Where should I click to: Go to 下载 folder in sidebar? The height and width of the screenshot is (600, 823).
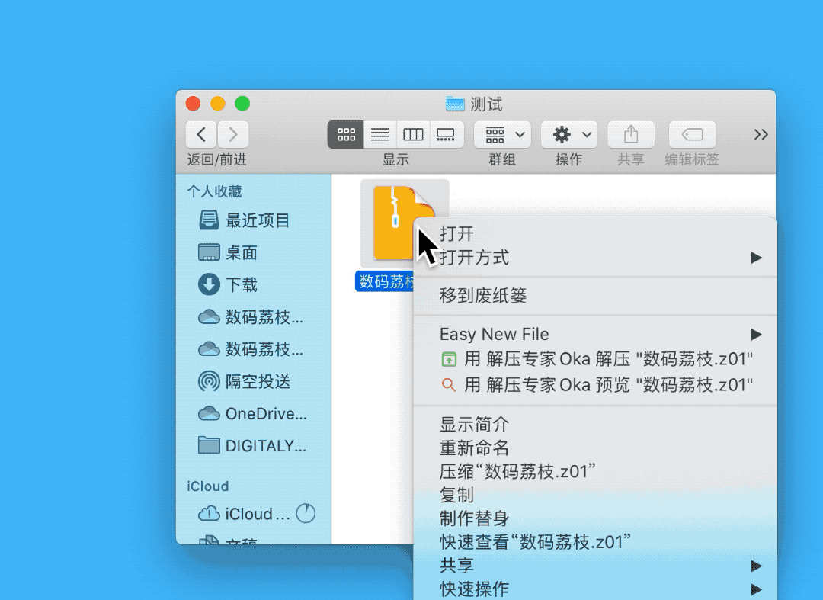point(241,285)
